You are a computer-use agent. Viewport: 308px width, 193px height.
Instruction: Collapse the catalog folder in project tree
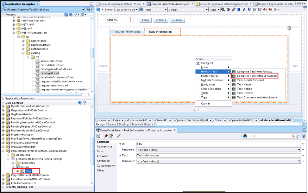coord(23,53)
